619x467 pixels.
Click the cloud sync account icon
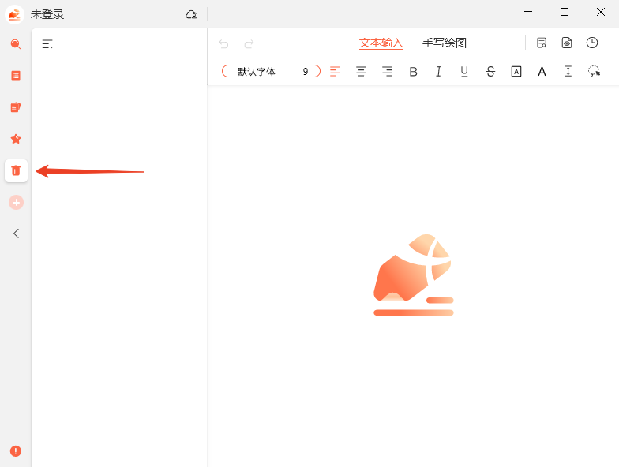pyautogui.click(x=191, y=14)
